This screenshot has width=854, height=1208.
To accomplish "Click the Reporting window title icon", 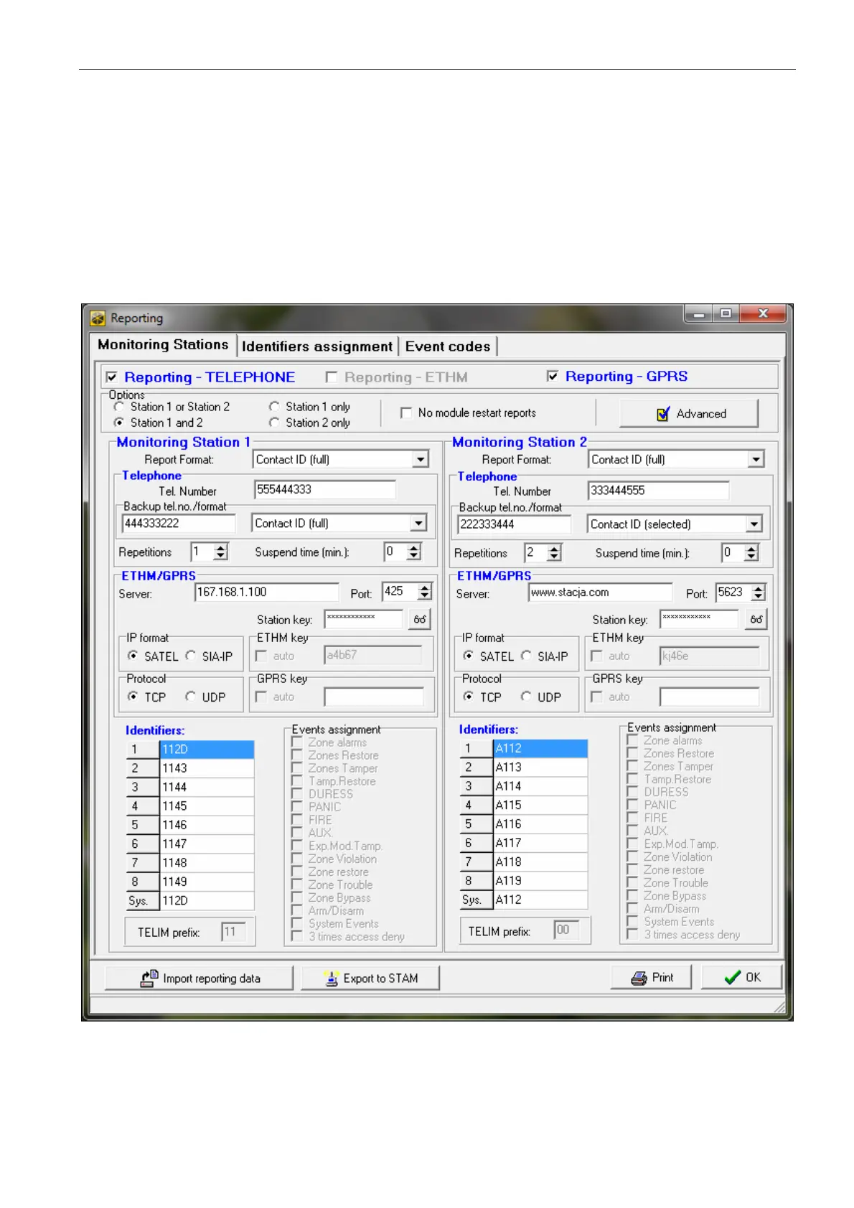I will coord(98,318).
